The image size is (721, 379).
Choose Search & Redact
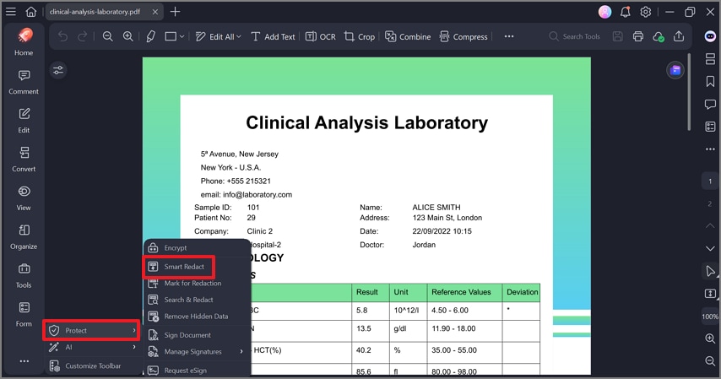click(x=197, y=300)
